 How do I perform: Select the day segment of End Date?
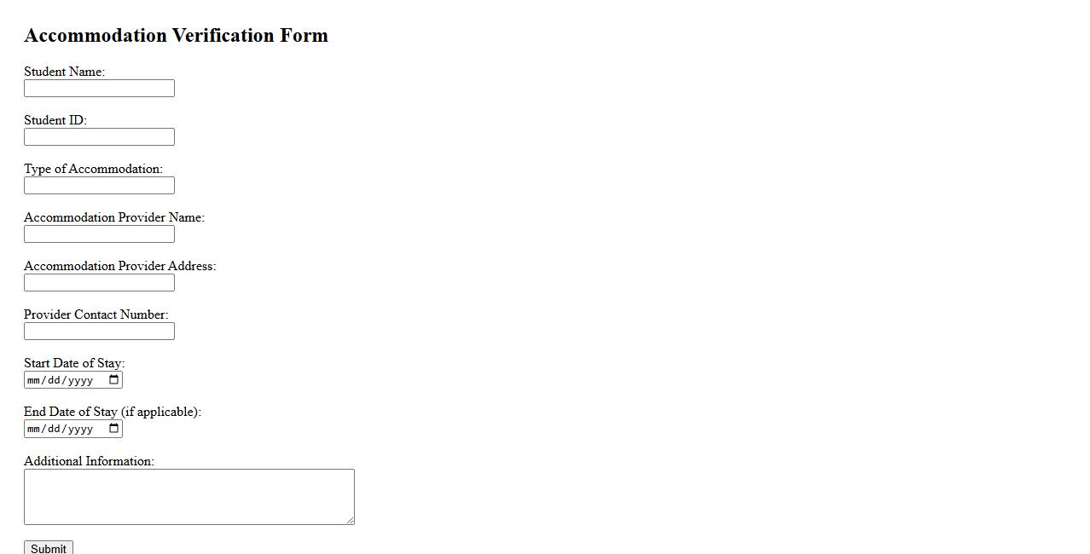pos(55,429)
